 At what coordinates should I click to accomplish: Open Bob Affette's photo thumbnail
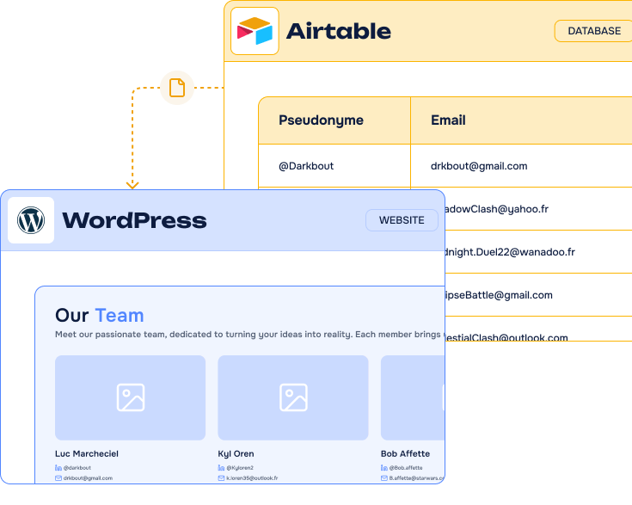point(413,397)
